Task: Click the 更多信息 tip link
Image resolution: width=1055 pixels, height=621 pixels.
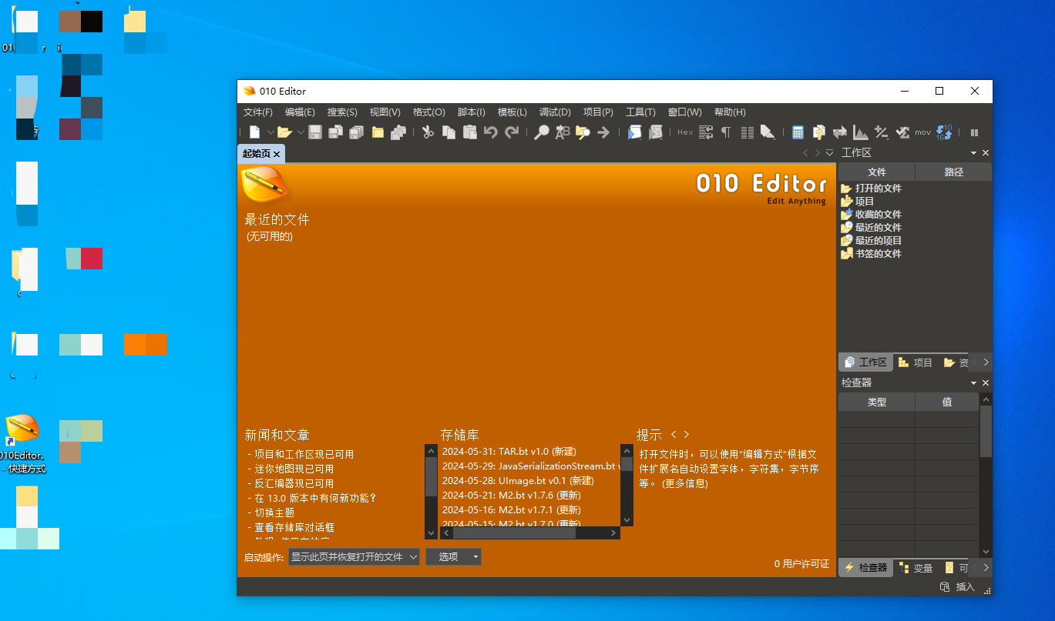Action: click(x=684, y=483)
